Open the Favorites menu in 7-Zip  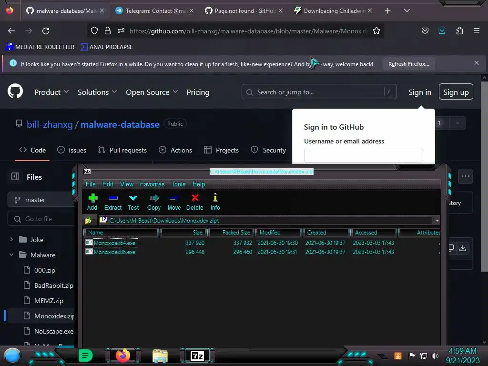click(x=152, y=184)
